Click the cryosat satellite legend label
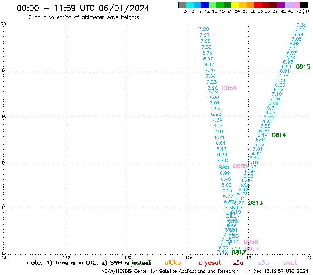 click(x=210, y=263)
